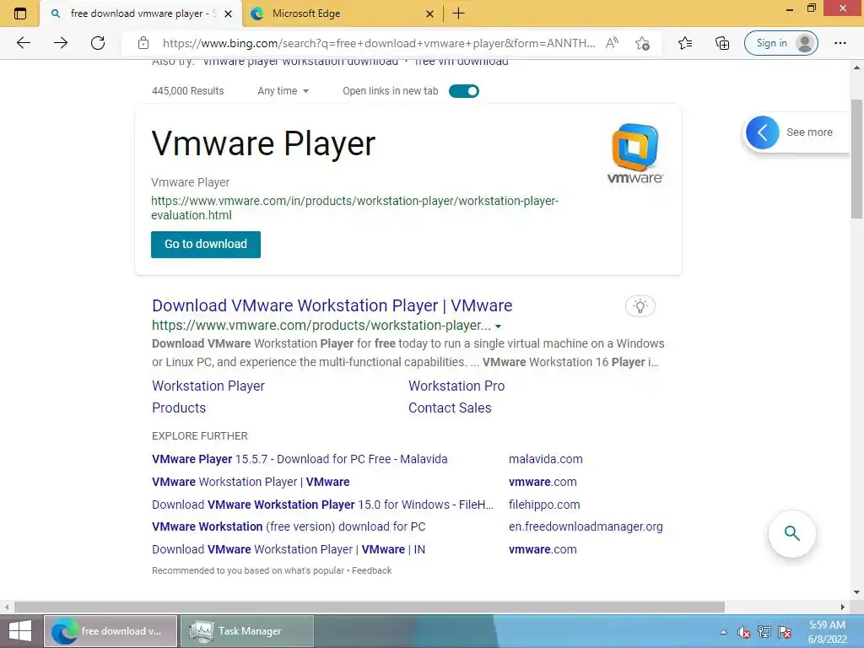Go back to previous page
The image size is (864, 648).
coord(23,43)
